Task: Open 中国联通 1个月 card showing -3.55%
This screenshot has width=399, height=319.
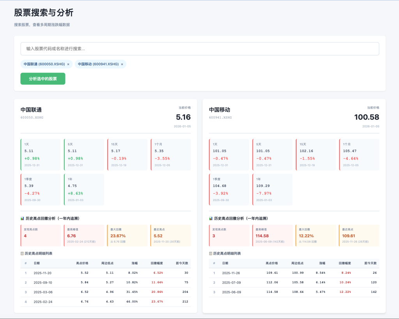Action: pyautogui.click(x=171, y=155)
